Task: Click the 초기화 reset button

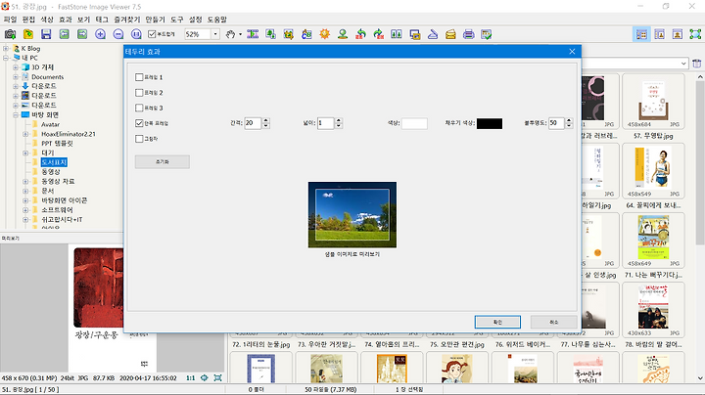Action: (163, 161)
